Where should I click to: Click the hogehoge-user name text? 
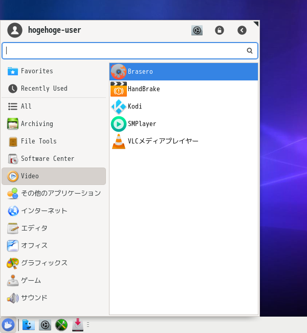[x=55, y=30]
